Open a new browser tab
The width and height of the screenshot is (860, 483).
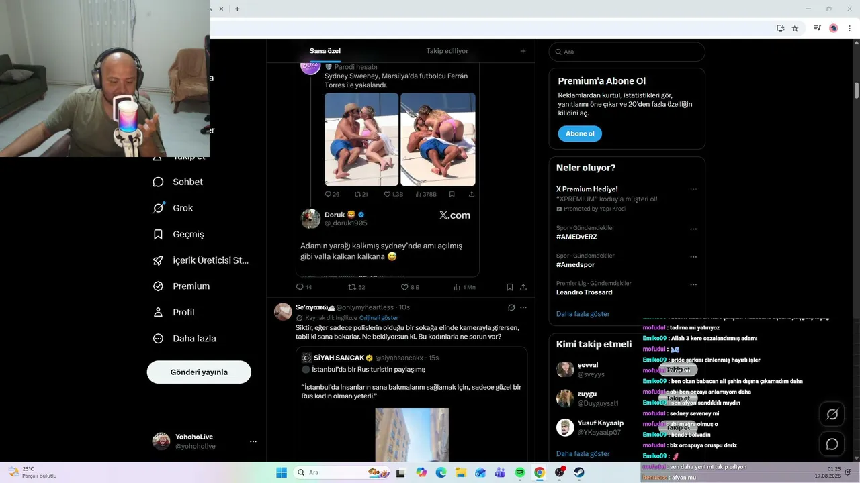coord(237,9)
